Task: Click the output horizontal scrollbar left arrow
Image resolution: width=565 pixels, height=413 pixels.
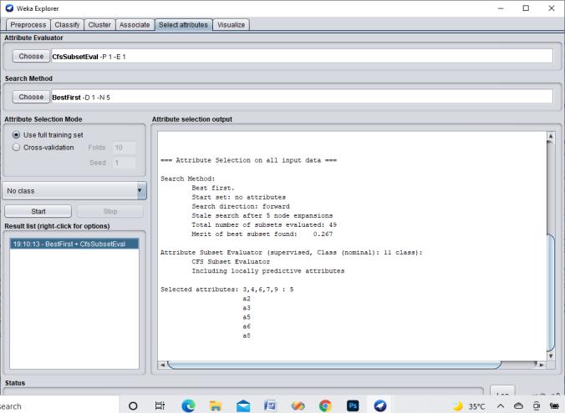Action: tap(162, 365)
